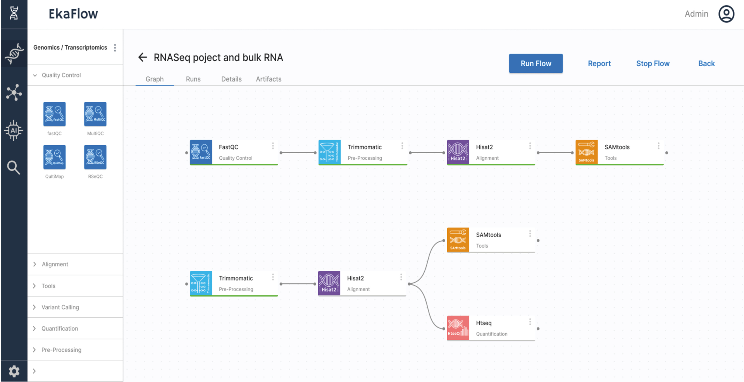Viewport: 744px width, 382px height.
Task: Click the Stop Flow link
Action: (x=653, y=63)
